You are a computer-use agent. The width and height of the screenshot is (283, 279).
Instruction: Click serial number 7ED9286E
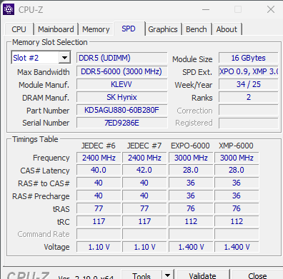[x=121, y=123]
